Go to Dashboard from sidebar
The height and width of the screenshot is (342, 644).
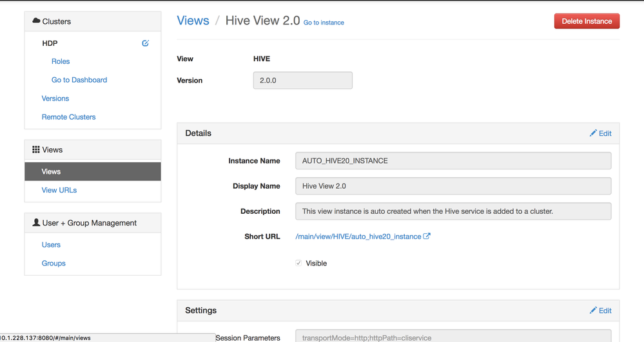tap(79, 80)
